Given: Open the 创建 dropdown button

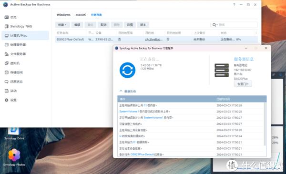Looking at the screenshot, I should pos(62,25).
